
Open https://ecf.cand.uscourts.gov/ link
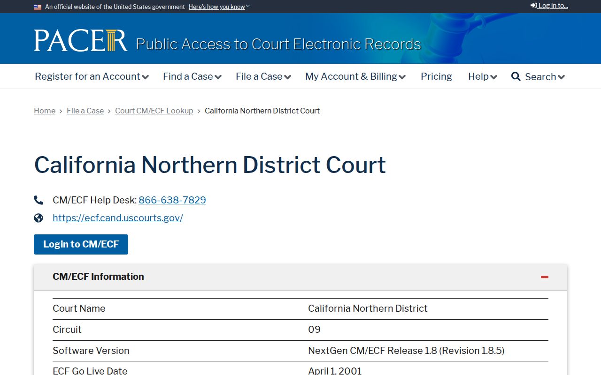click(x=118, y=218)
